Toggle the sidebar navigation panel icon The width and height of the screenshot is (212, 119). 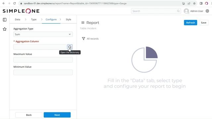(5, 20)
